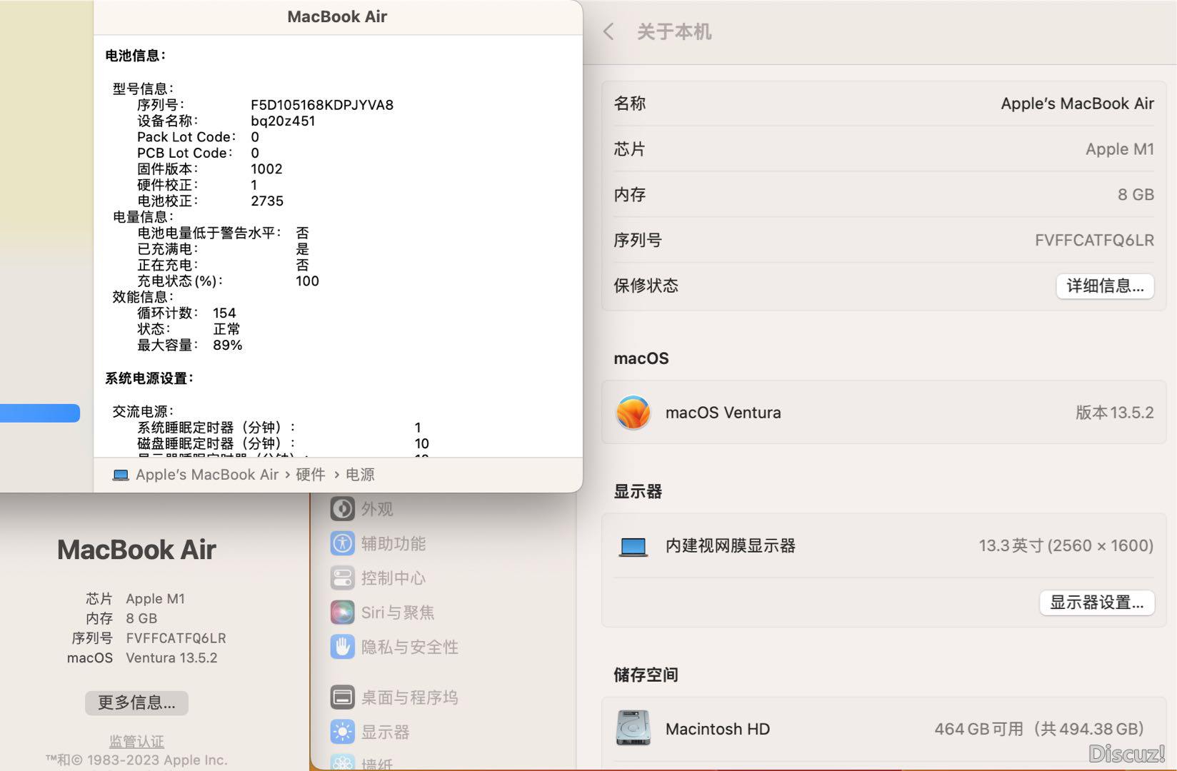1177x771 pixels.
Task: Go back using the chevron beside 关于本机
Action: [608, 31]
